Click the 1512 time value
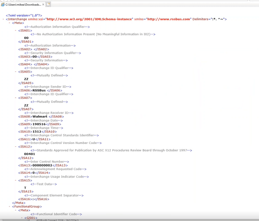 pos(37,131)
